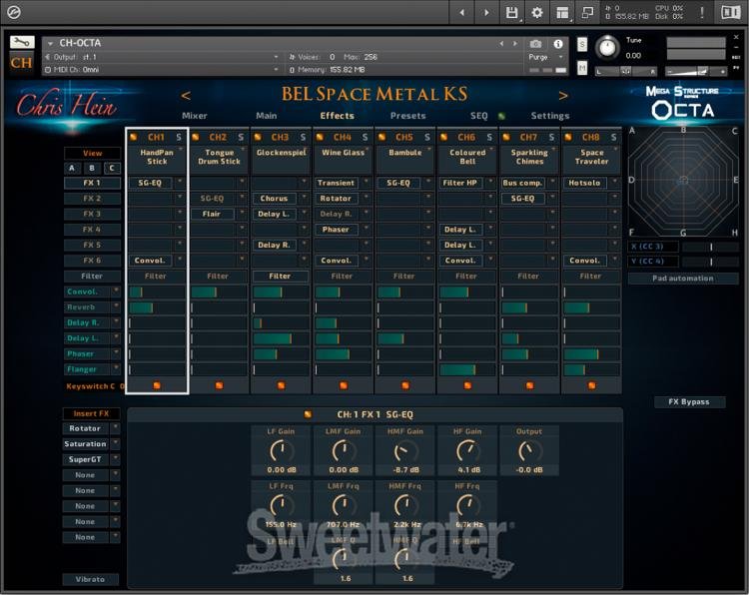Click the CH7 Bus comp. effect slot

[x=524, y=183]
